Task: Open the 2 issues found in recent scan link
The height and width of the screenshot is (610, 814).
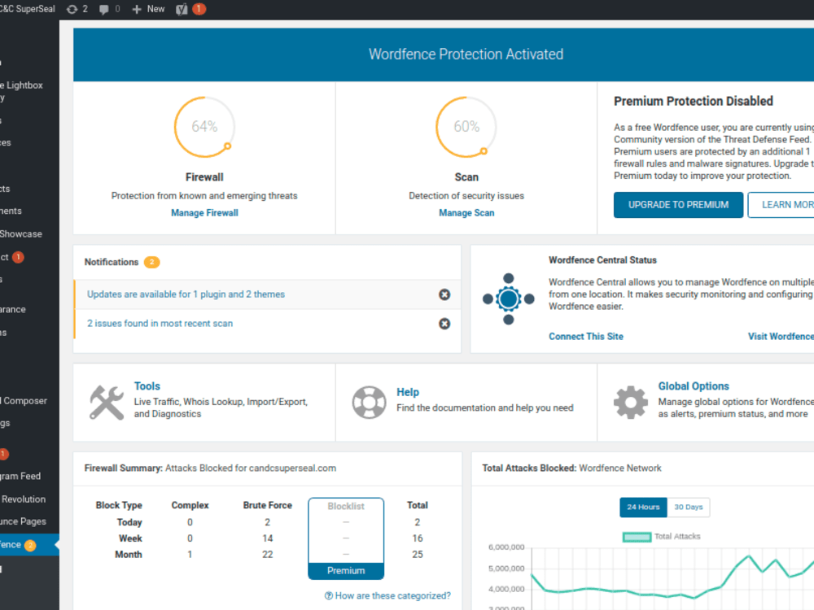Action: pyautogui.click(x=160, y=323)
